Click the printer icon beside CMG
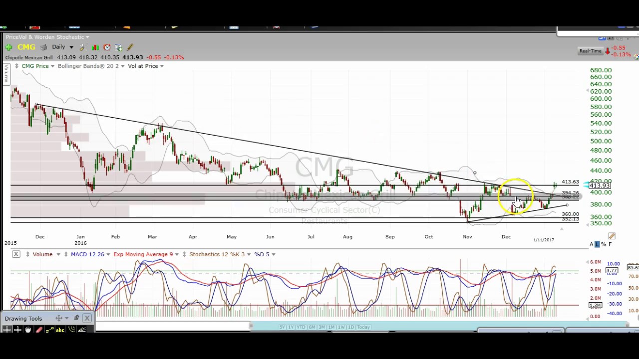 [x=43, y=47]
